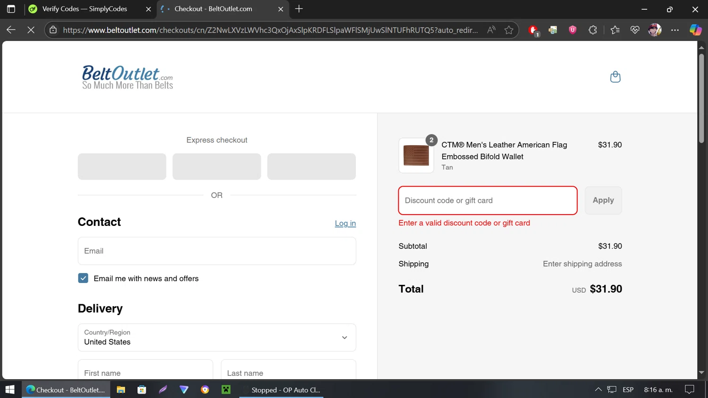Add page to favorites star icon

click(x=509, y=30)
